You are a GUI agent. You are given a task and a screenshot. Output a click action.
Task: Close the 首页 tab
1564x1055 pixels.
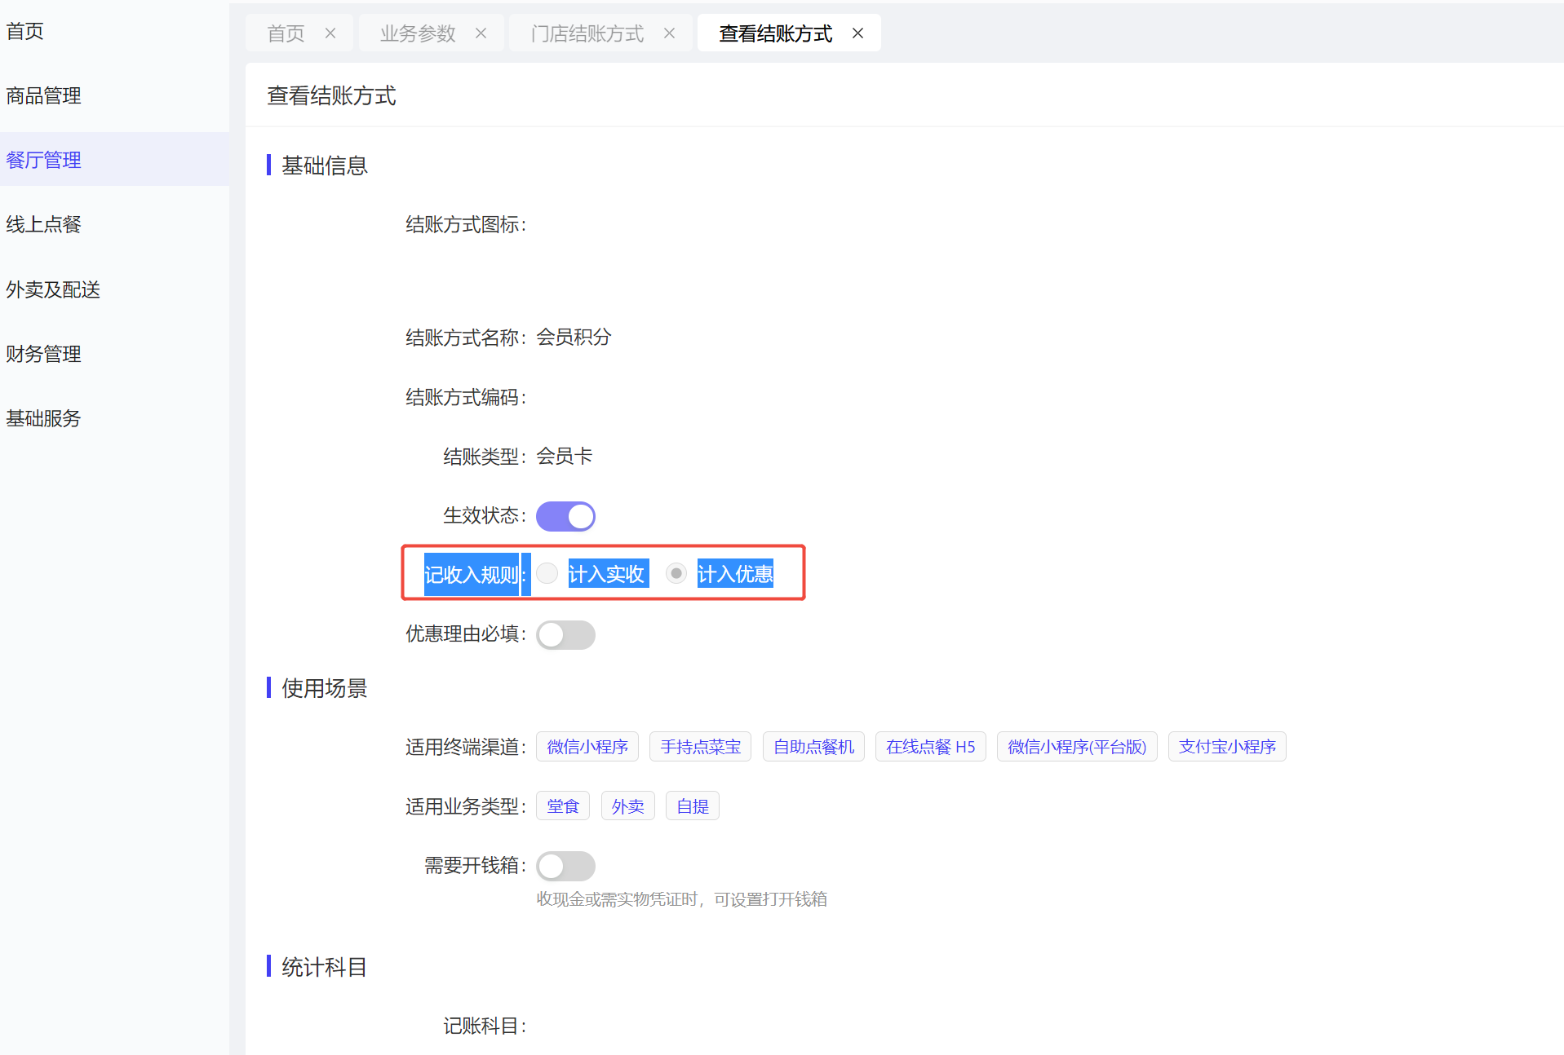coord(330,33)
